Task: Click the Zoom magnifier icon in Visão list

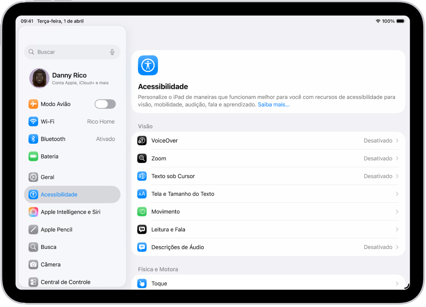Action: [x=142, y=158]
